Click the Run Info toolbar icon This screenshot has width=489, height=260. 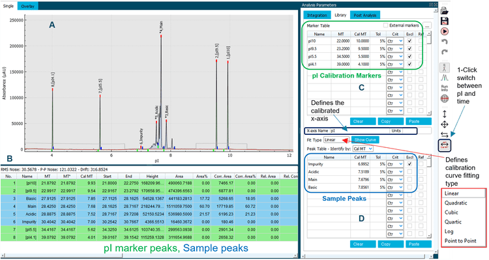click(x=445, y=88)
